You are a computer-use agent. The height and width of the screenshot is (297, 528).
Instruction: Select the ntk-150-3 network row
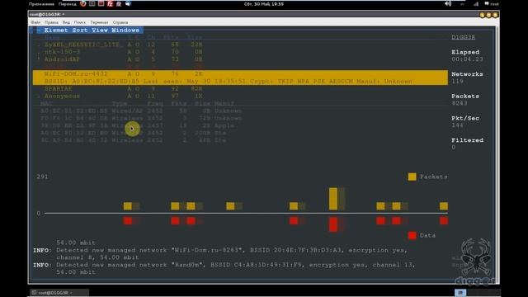(x=120, y=52)
